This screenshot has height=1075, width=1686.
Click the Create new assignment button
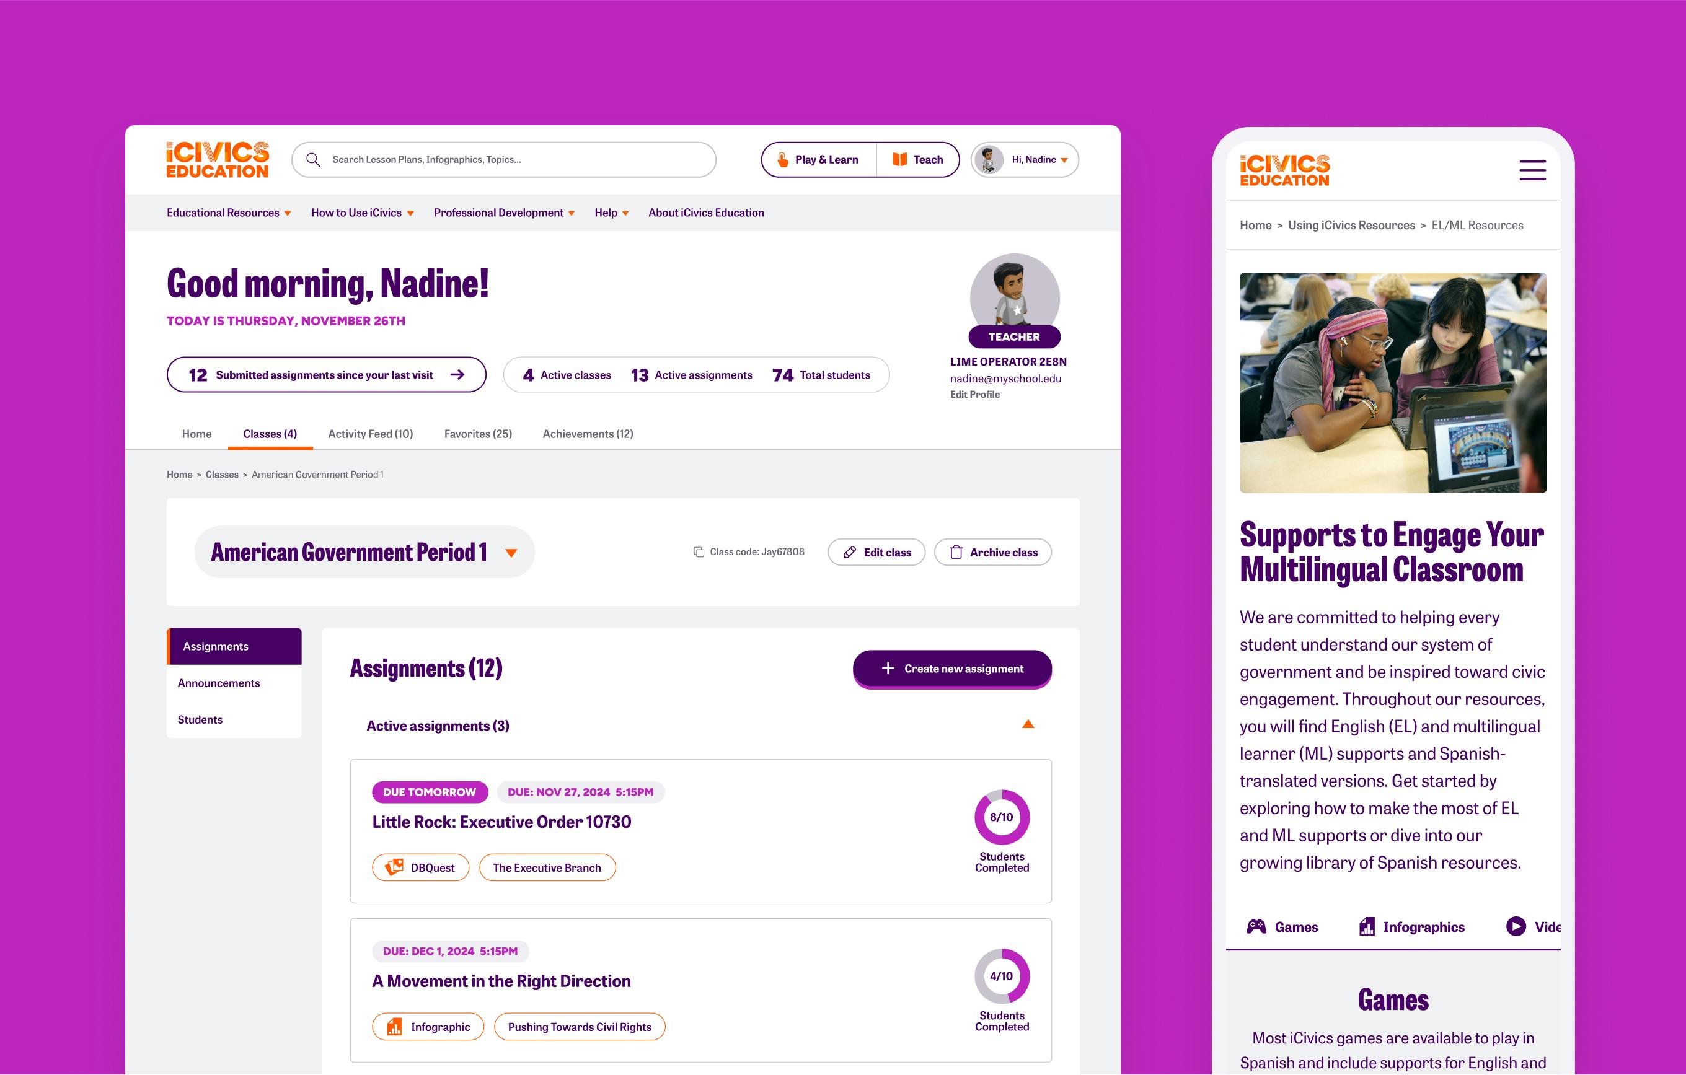952,669
